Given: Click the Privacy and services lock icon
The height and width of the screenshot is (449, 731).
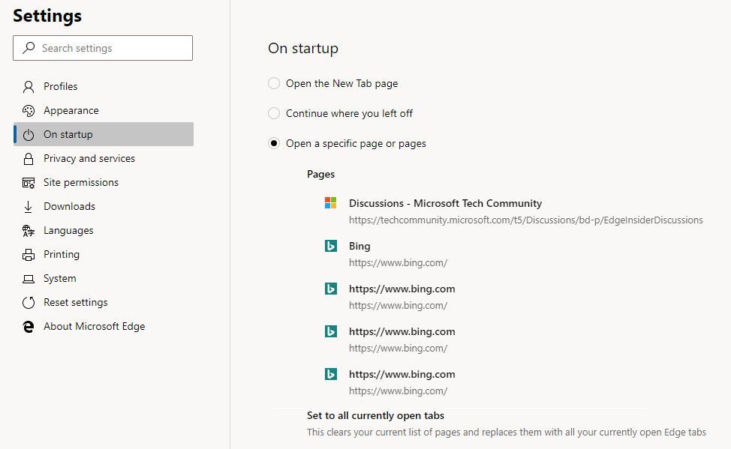Looking at the screenshot, I should click(29, 159).
